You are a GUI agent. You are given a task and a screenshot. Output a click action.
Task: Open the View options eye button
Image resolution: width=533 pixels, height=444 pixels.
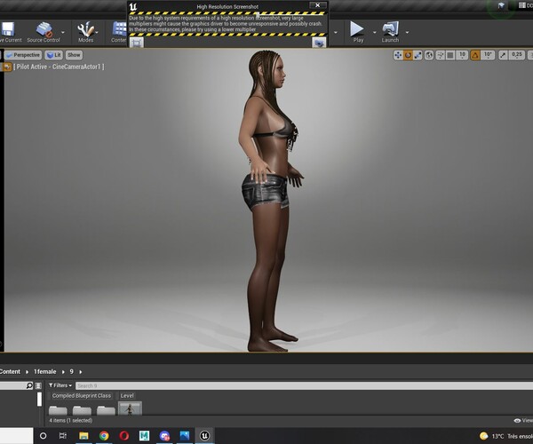523,421
